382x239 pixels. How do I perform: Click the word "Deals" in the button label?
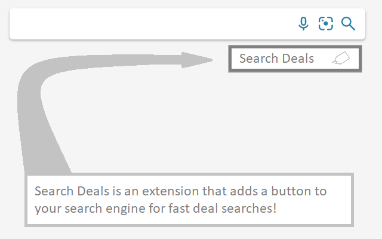(298, 59)
